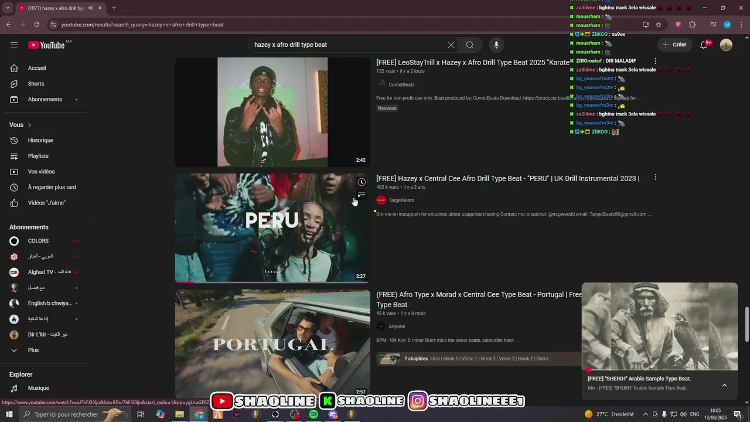Start voice search with the microphone
Viewport: 750px width, 422px height.
point(496,45)
